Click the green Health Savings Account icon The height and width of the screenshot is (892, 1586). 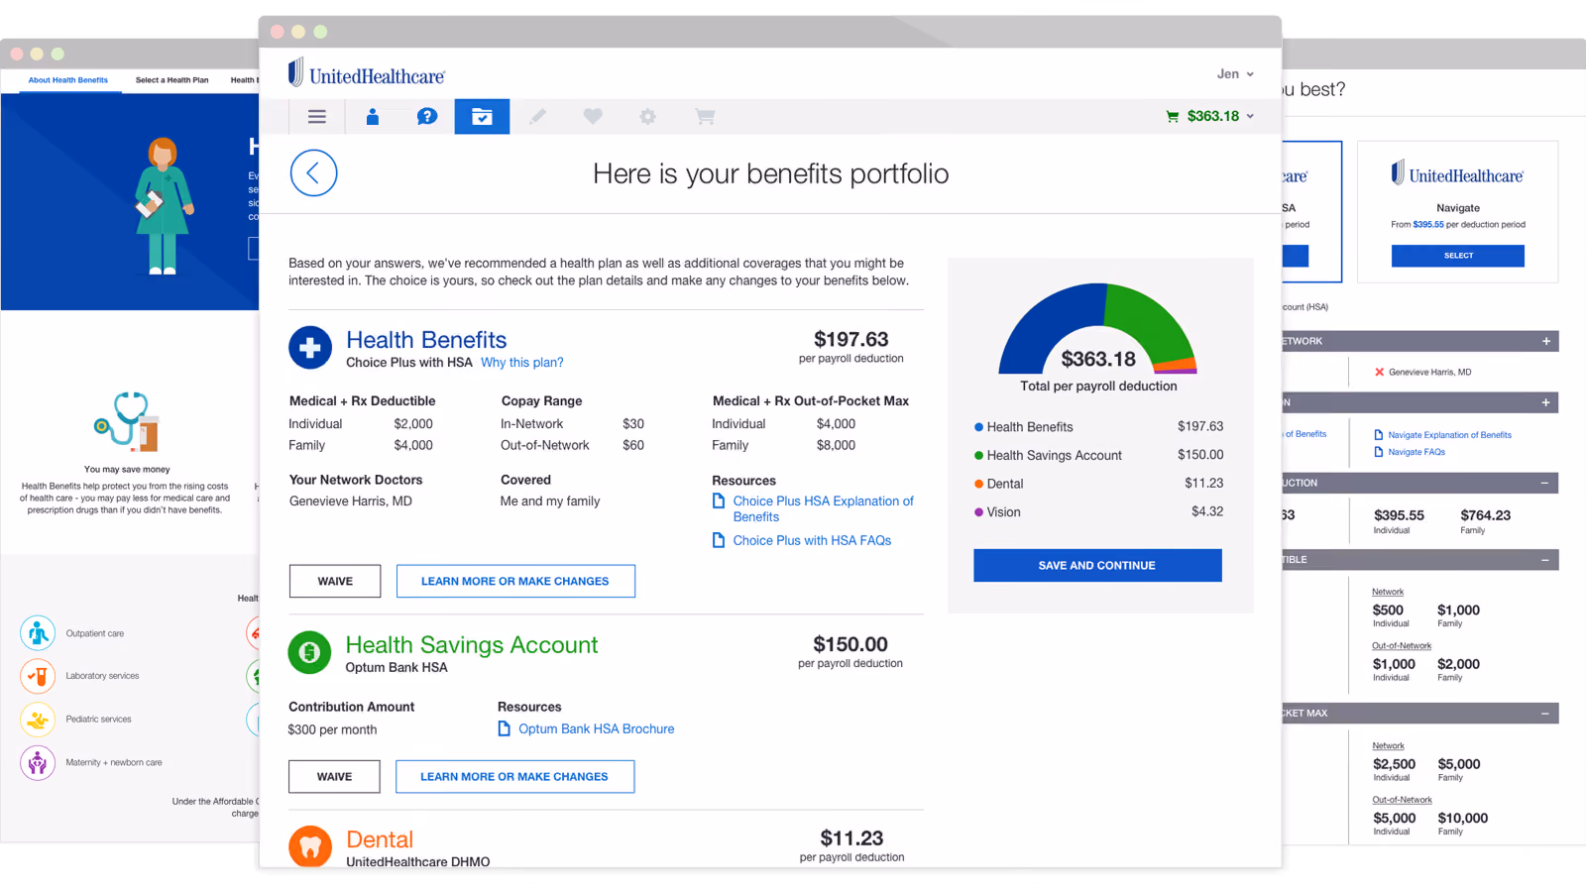[x=309, y=653]
